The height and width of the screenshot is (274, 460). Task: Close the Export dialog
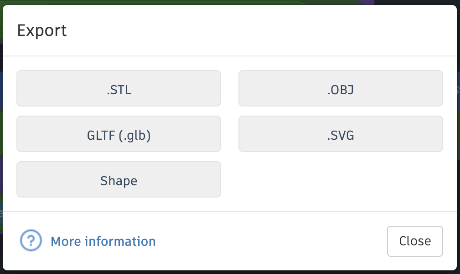click(414, 241)
